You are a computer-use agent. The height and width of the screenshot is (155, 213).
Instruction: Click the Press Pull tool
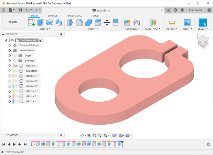[x=70, y=23]
